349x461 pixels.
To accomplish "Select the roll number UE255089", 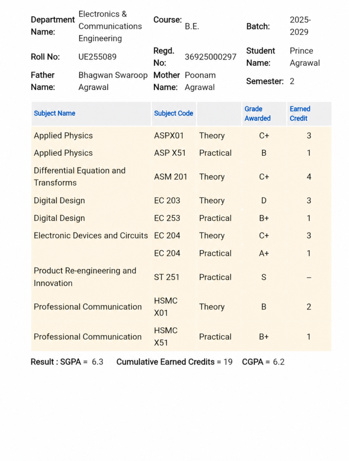I will point(97,57).
